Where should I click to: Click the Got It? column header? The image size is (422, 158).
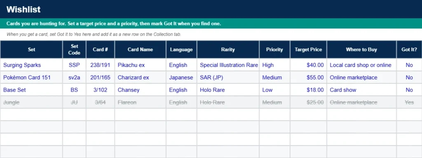[x=409, y=50]
